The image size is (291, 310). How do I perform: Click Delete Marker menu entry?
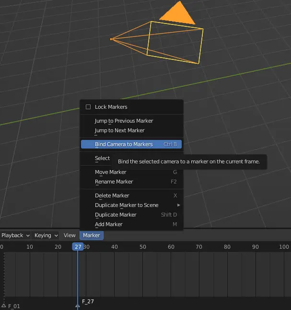[x=112, y=195]
